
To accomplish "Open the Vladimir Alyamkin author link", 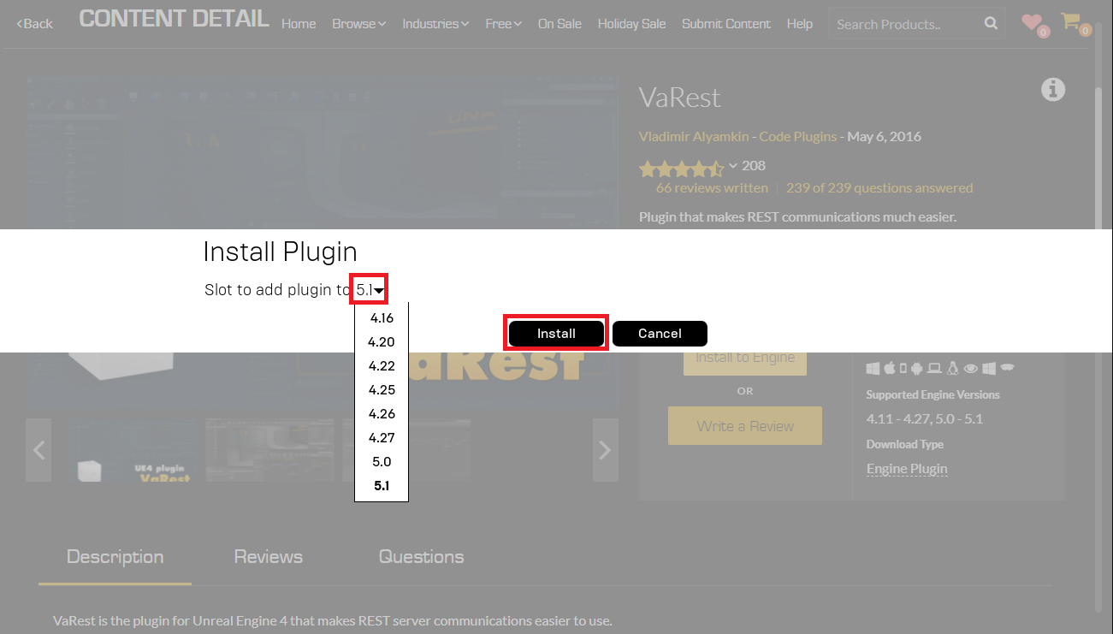I will 693,136.
